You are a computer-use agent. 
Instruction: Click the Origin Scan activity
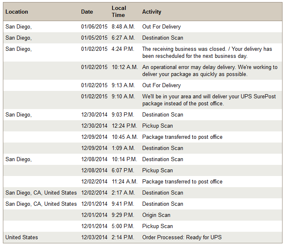point(156,215)
